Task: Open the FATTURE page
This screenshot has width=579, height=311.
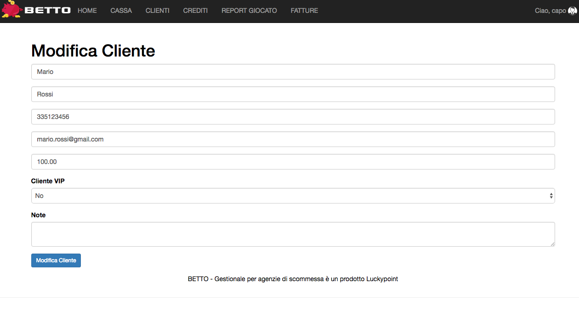Action: point(304,11)
